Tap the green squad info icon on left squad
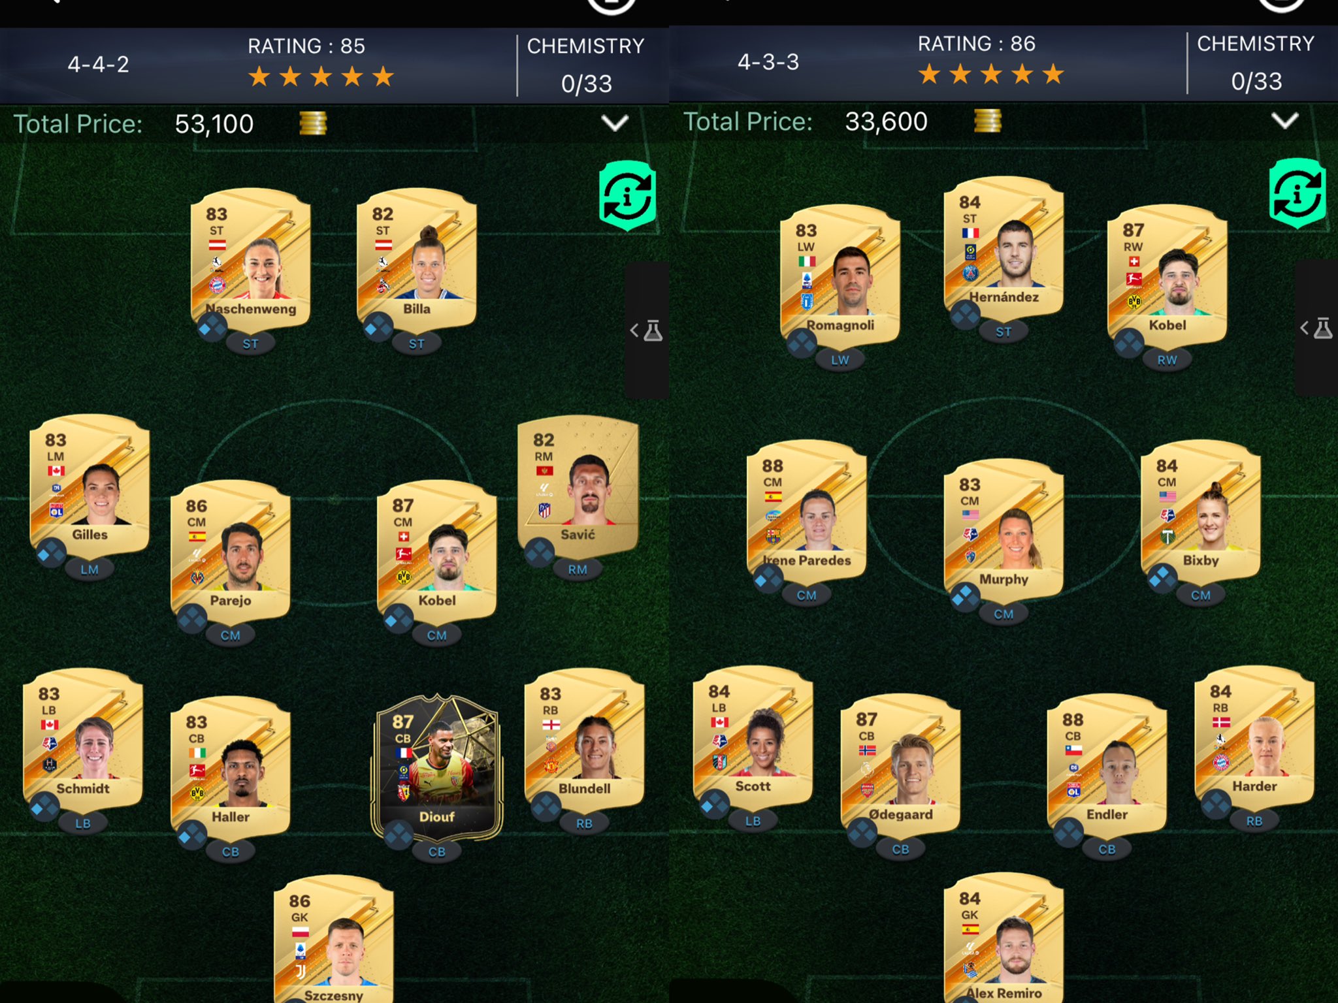1338x1003 pixels. pos(627,197)
